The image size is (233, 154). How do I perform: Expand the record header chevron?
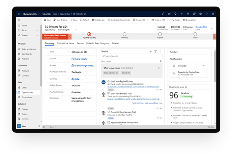[x=211, y=28]
